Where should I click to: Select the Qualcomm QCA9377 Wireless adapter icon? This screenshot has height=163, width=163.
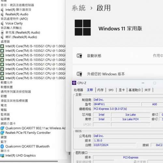[2, 128]
